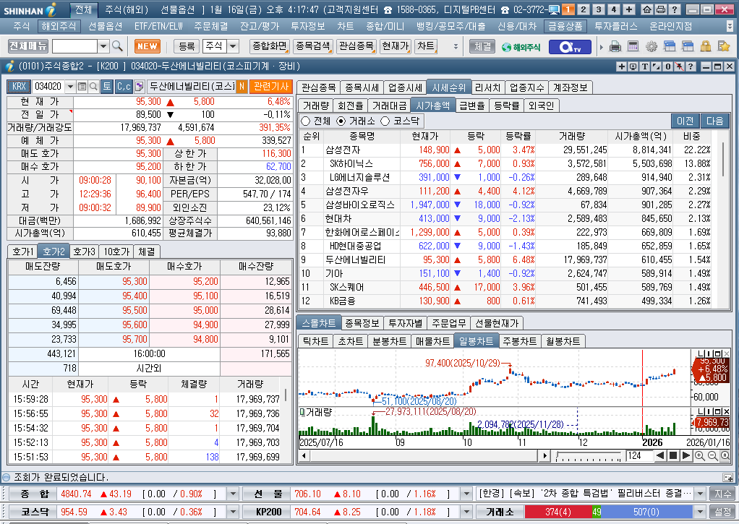
Task: Open the main menu search box dropdown
Action: tap(103, 46)
